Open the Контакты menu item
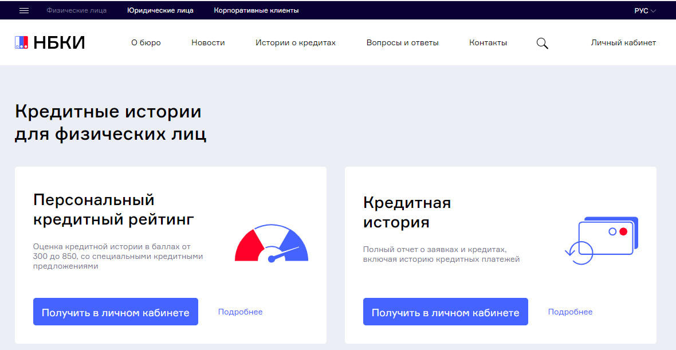Screen dimensions: 676x350 coord(488,42)
